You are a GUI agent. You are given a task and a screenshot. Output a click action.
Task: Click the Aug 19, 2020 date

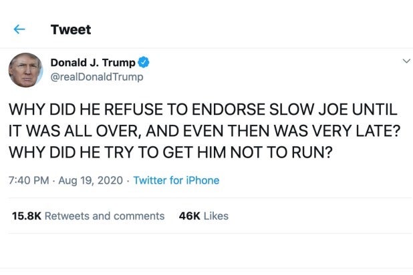tap(97, 180)
